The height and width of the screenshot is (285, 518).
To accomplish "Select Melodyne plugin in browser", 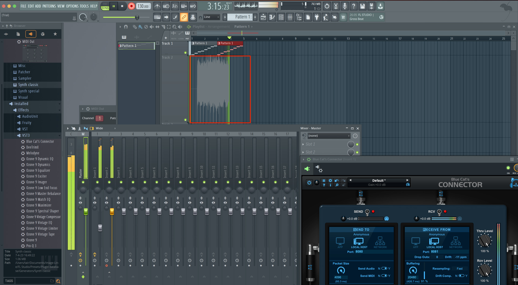I will point(33,153).
